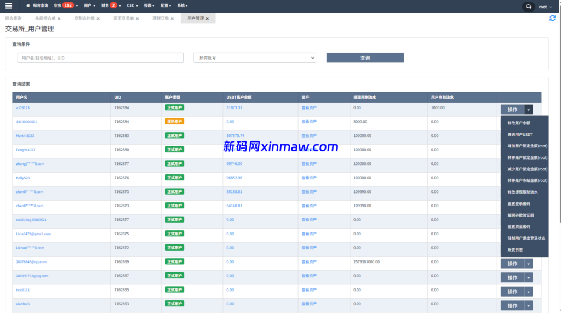The height and width of the screenshot is (313, 561).
Task: Select 转移账户锁定金额(root) menu entry
Action: click(528, 157)
